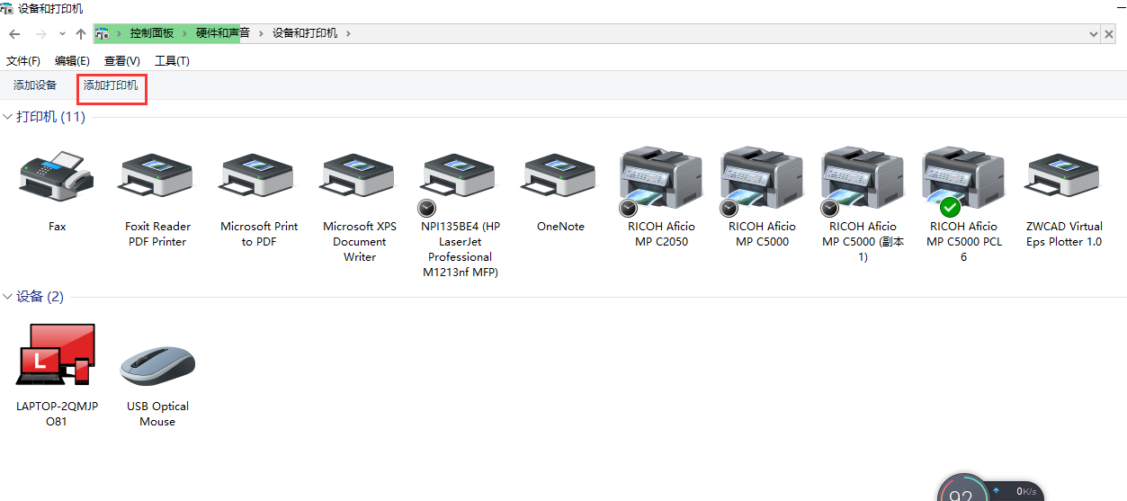This screenshot has width=1127, height=501.
Task: Select the USB Optical Mouse icon
Action: click(157, 364)
